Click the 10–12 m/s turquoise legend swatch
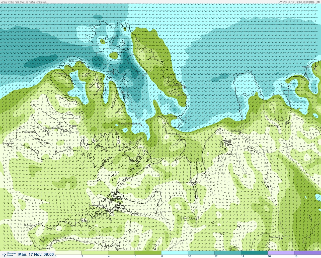The height and width of the screenshot is (258, 321). click(201, 253)
